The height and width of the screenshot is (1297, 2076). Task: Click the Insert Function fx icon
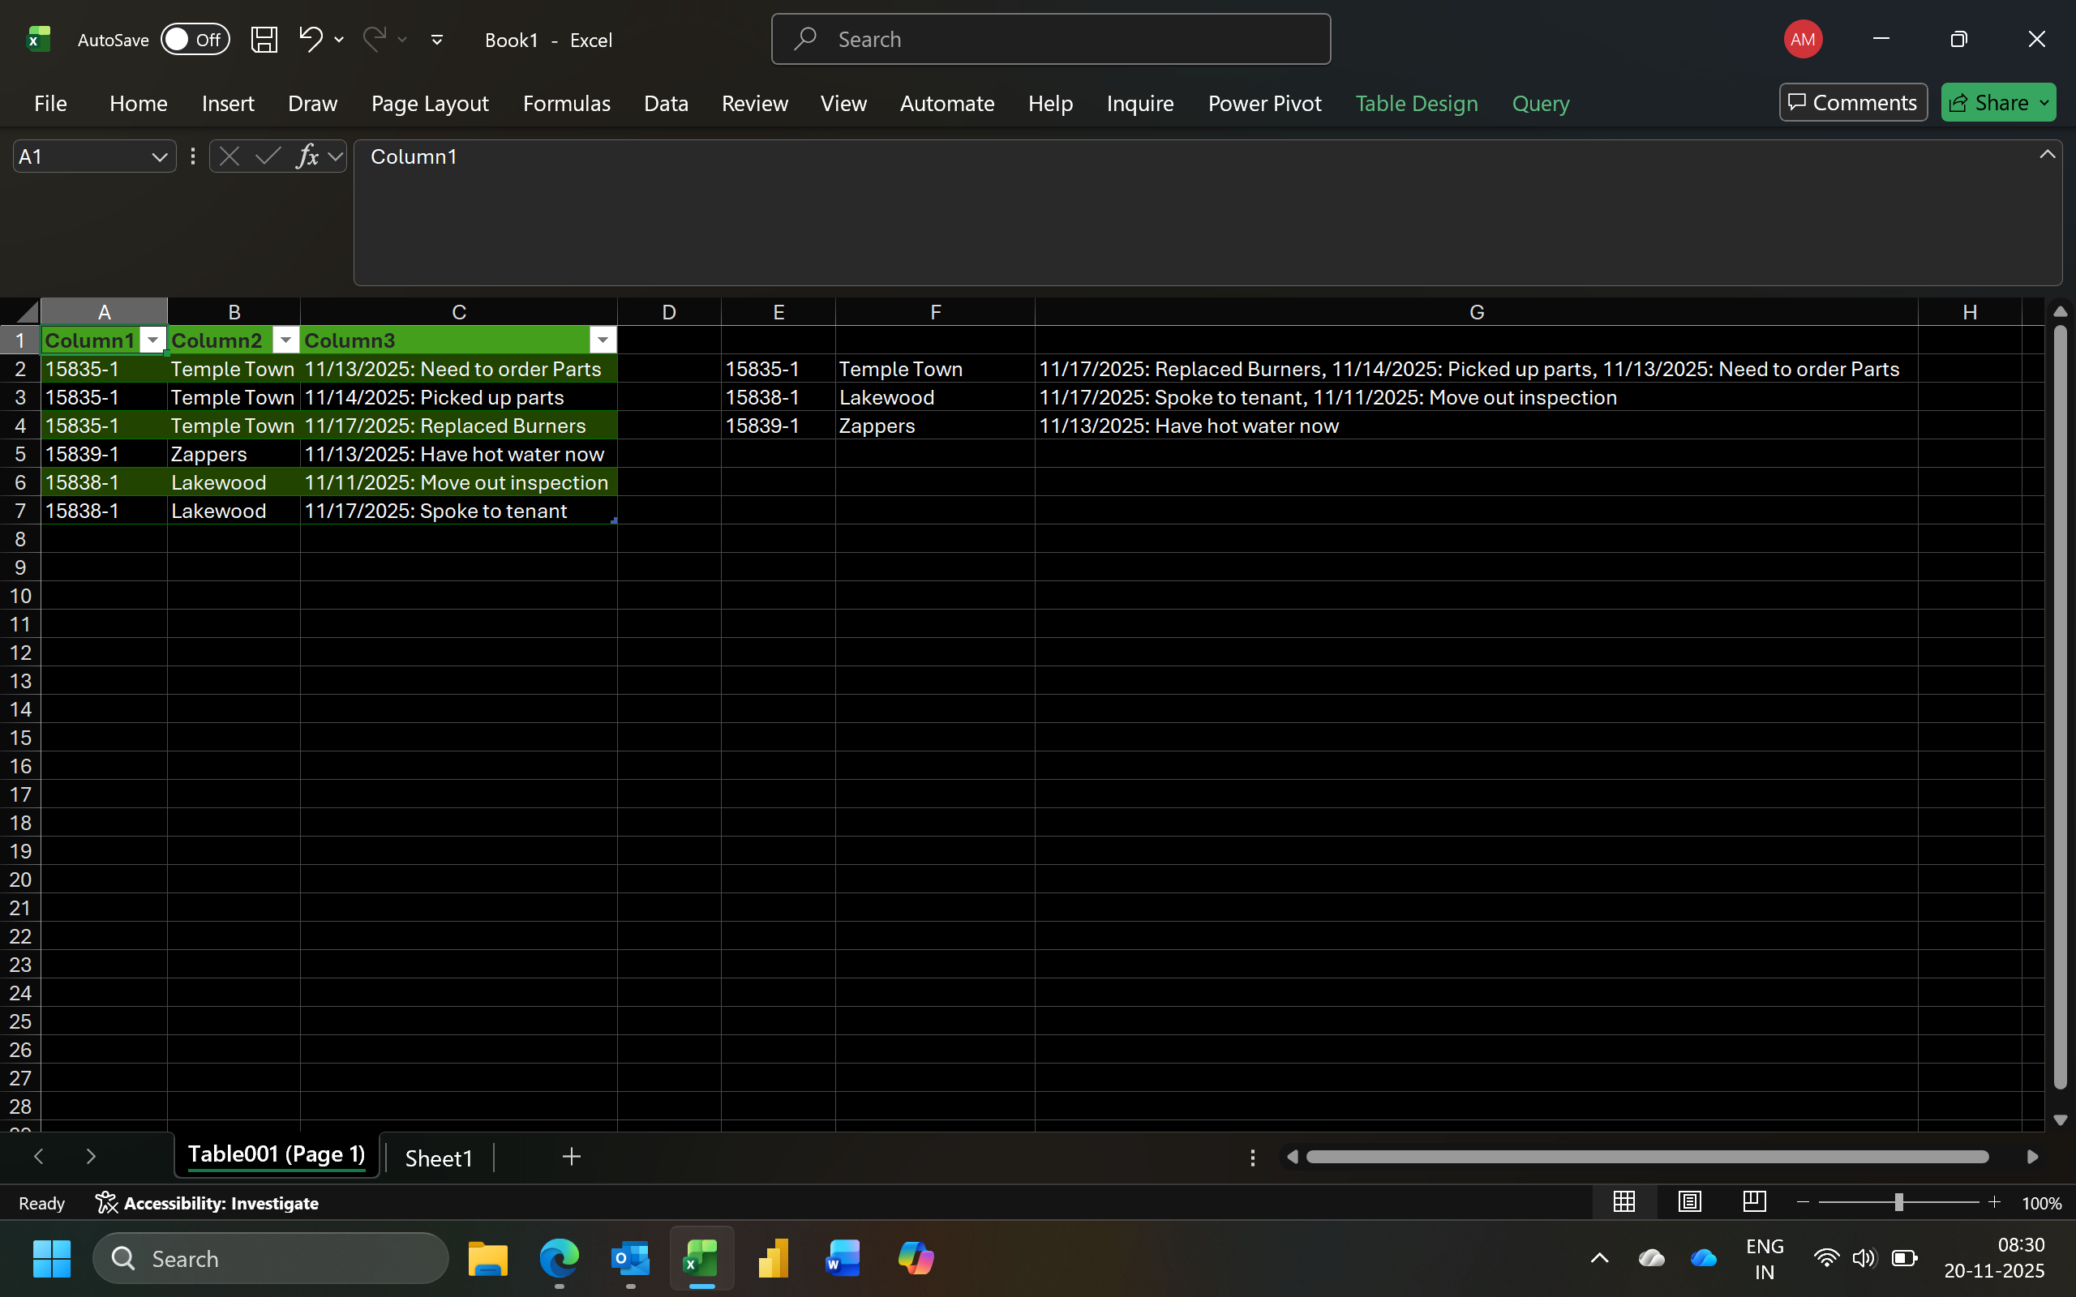307,156
